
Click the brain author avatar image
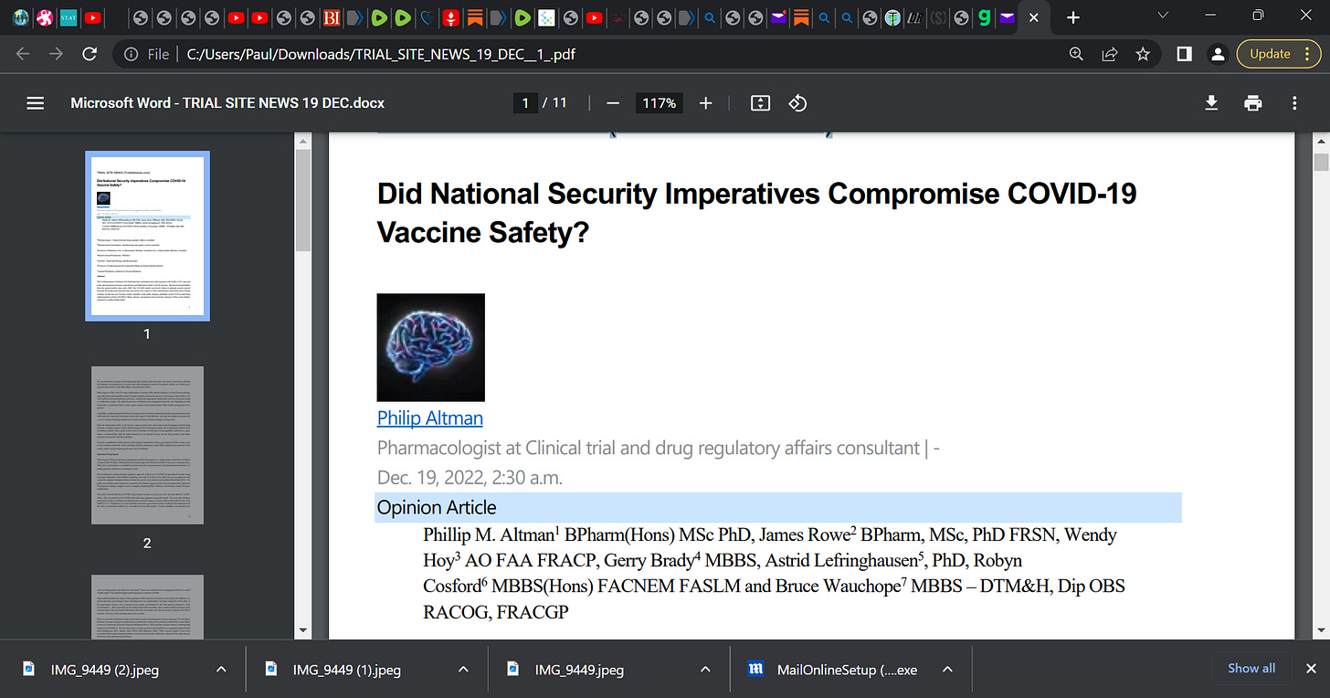[x=431, y=347]
